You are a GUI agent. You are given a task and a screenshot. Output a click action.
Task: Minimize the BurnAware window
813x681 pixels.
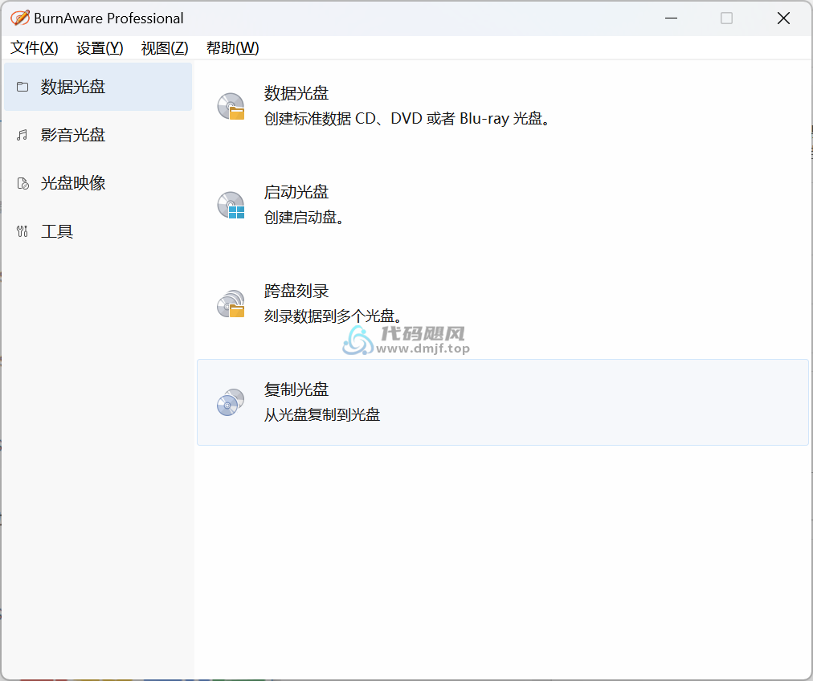point(672,18)
